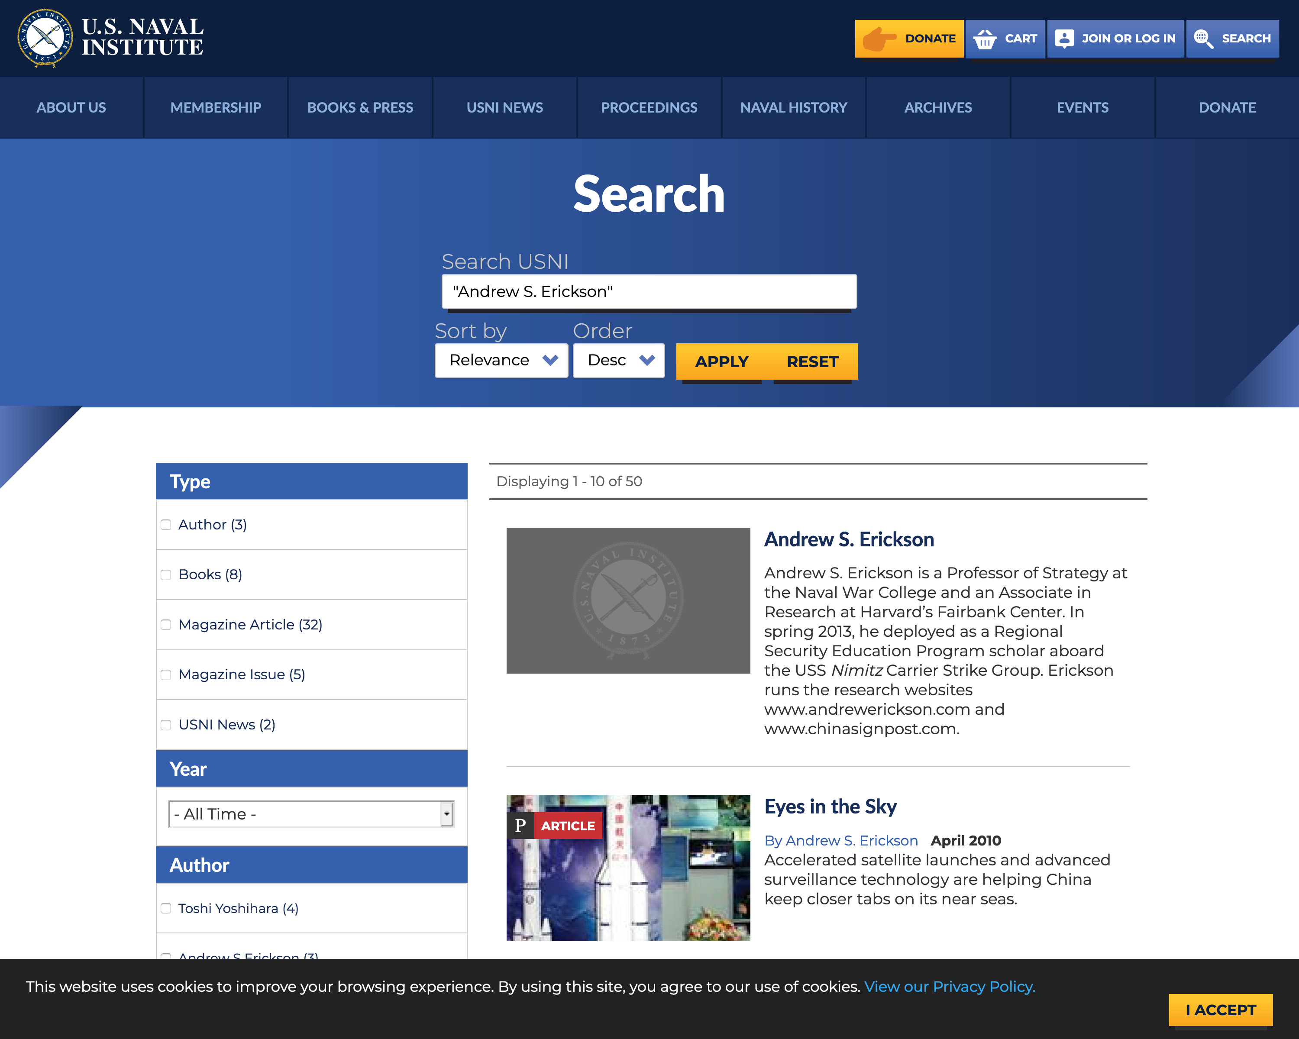Click the Search USNI text field
Image resolution: width=1299 pixels, height=1039 pixels.
click(x=649, y=291)
